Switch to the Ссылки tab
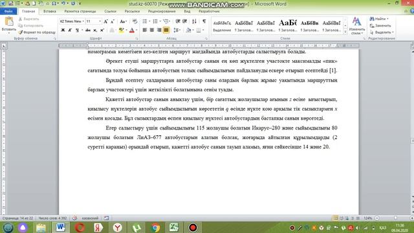The width and height of the screenshot is (414, 233). (x=110, y=12)
